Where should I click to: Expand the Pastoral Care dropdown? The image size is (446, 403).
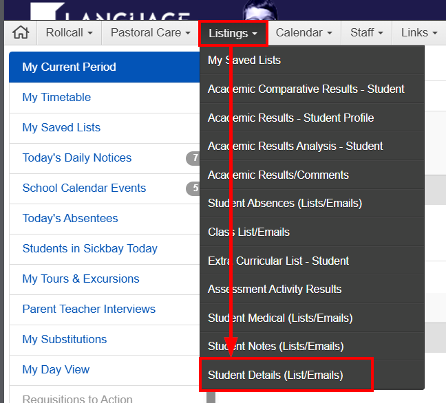(x=150, y=33)
